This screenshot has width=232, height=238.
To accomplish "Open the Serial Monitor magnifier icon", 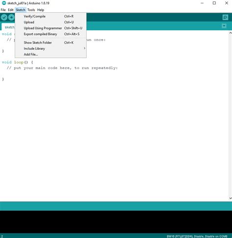I will pyautogui.click(x=225, y=18).
